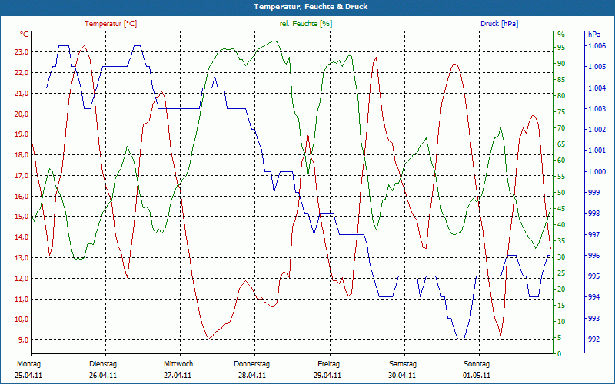The width and height of the screenshot is (615, 384).
Task: Click the 997 pressure axis value
Action: (593, 235)
